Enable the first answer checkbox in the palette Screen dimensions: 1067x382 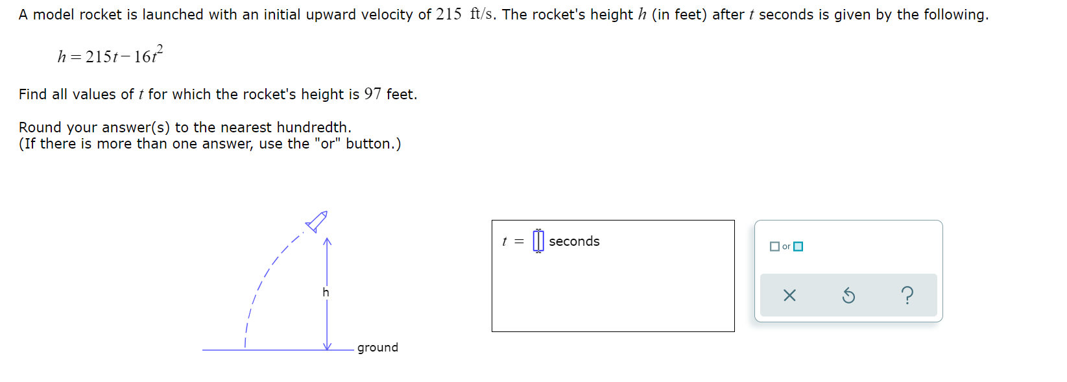pyautogui.click(x=774, y=246)
